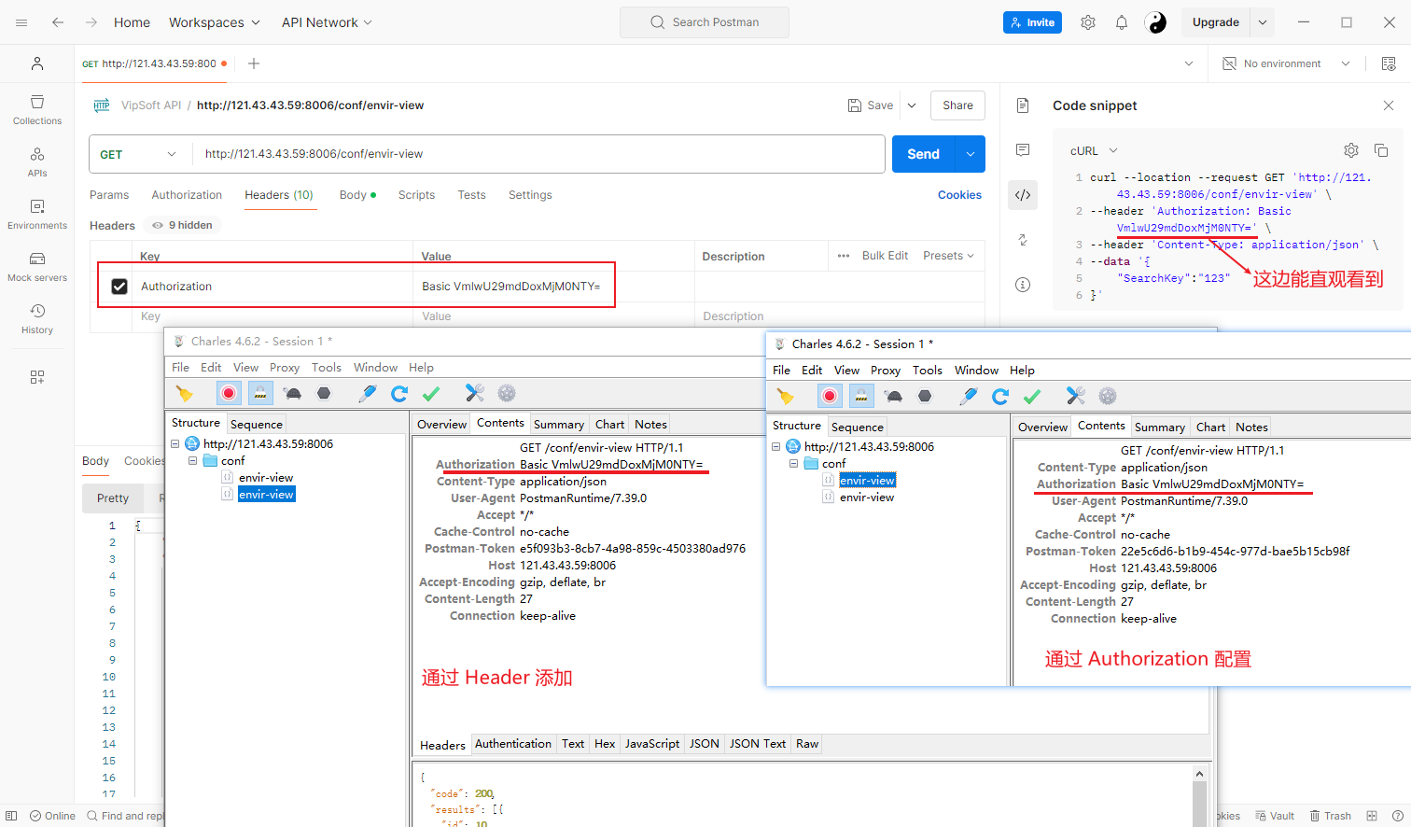The image size is (1411, 827).
Task: Click the Settings gear in front Charles window
Action: coord(1108,396)
